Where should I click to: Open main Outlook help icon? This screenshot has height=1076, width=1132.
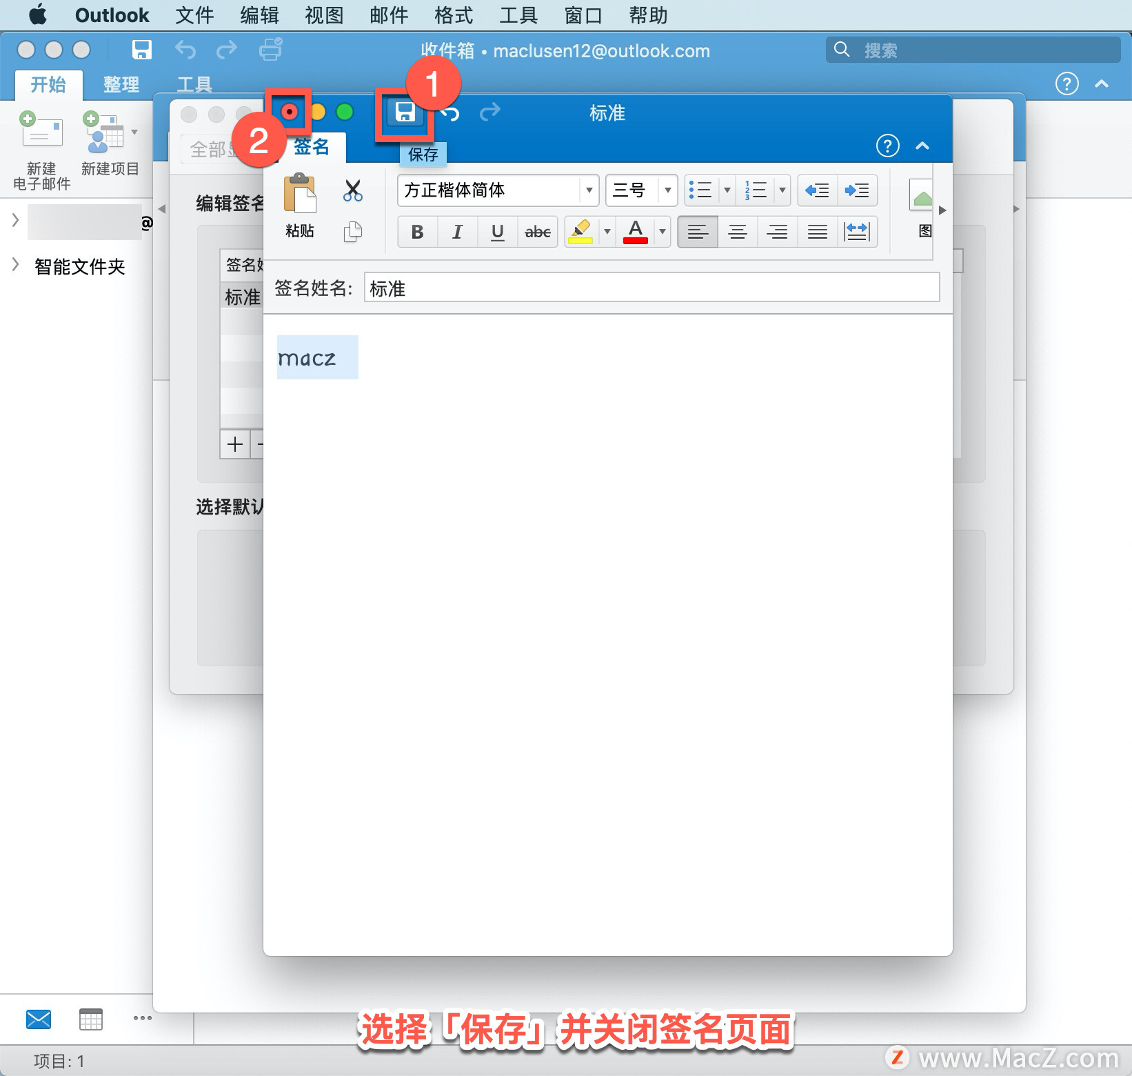pos(1067,84)
